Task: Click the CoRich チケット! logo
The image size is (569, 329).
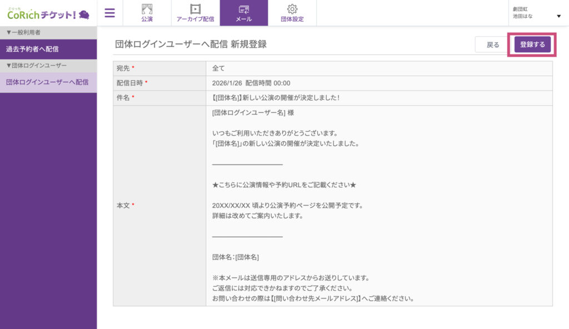Action: [48, 13]
